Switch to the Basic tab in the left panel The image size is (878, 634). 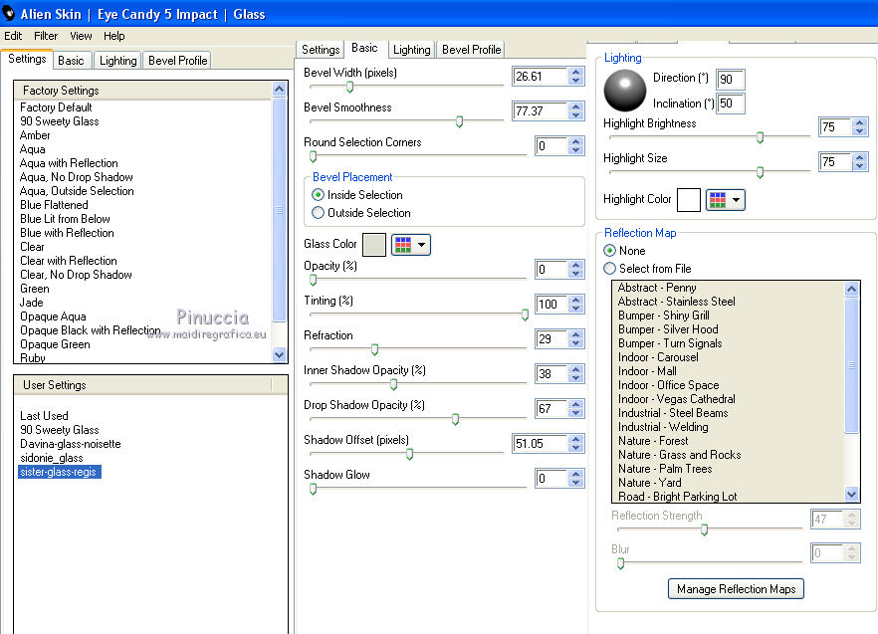pos(71,61)
